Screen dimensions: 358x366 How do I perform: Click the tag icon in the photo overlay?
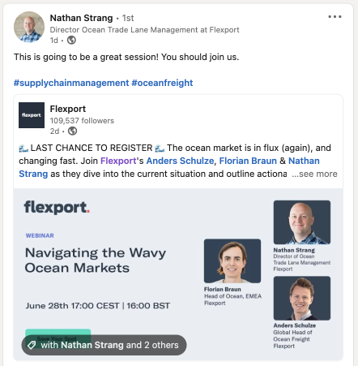click(x=32, y=345)
